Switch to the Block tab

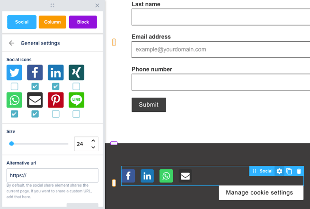(x=83, y=22)
